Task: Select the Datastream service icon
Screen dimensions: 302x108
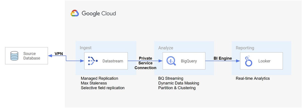Action: [93, 61]
